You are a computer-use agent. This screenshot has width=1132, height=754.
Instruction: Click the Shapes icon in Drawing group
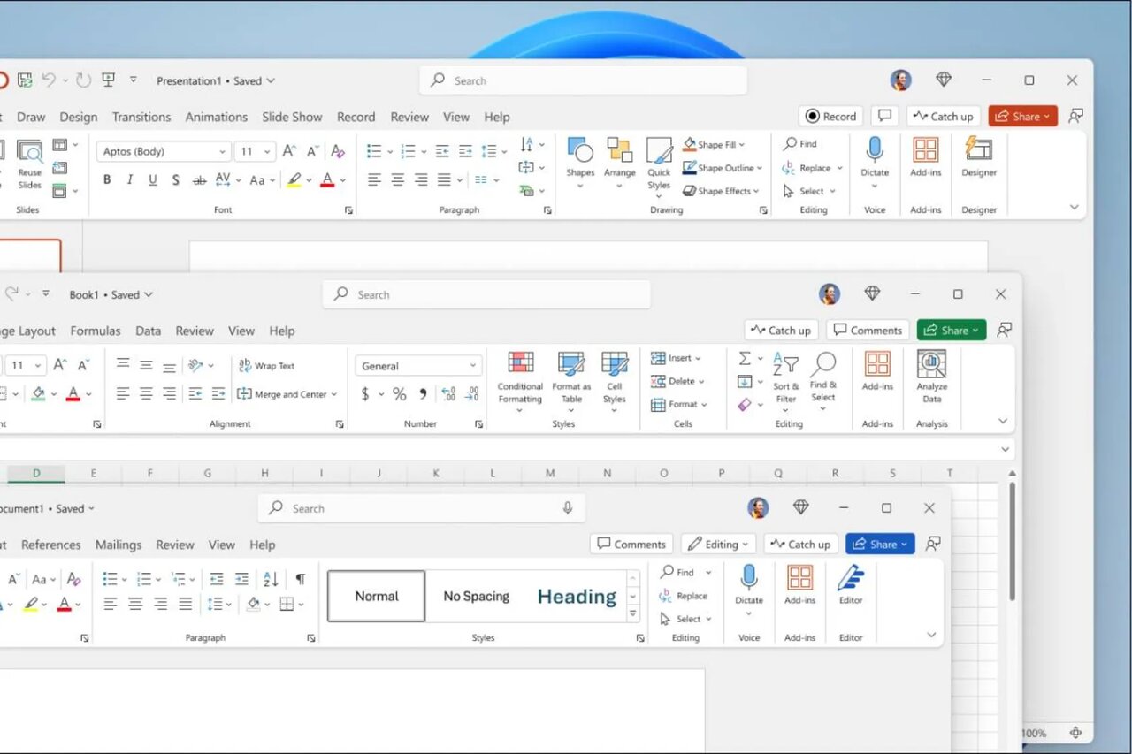580,151
